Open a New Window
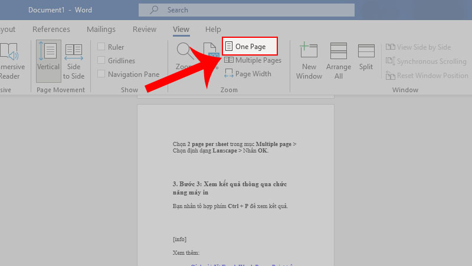 tap(309, 61)
